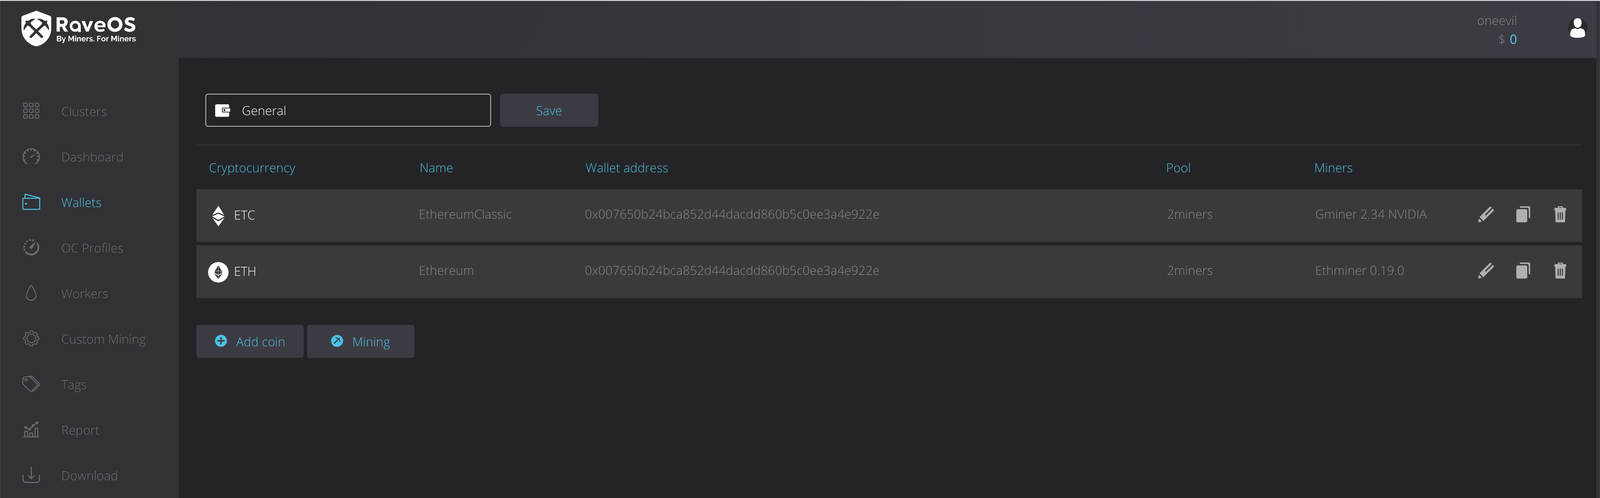The width and height of the screenshot is (1600, 498).
Task: Trash the ETH wallet row
Action: click(x=1560, y=271)
